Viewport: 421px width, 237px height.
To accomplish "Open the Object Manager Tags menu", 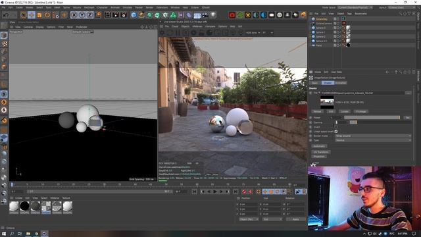I will (x=349, y=13).
